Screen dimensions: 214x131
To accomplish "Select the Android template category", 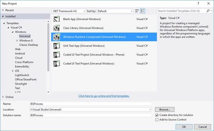I will pos(20,54).
